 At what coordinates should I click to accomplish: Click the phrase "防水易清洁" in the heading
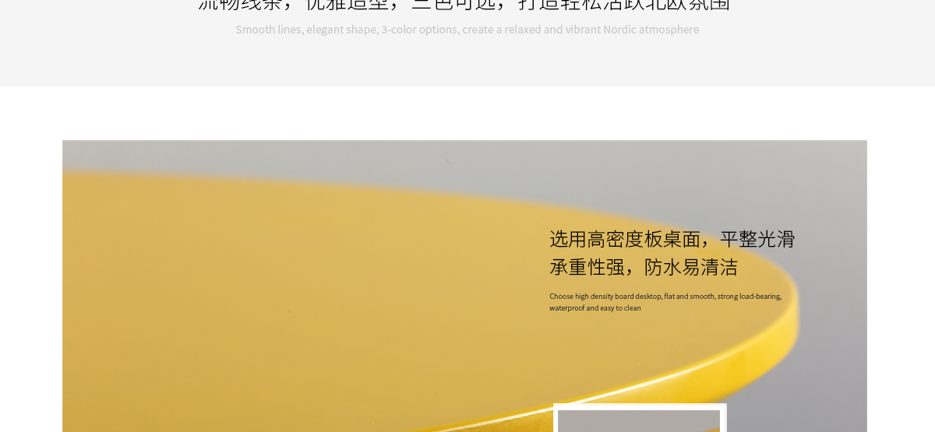pos(690,267)
